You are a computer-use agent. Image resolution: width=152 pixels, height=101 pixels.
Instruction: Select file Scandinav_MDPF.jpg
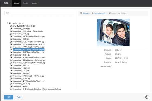22,79
